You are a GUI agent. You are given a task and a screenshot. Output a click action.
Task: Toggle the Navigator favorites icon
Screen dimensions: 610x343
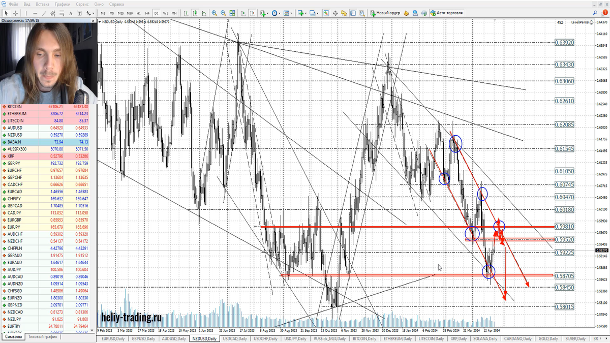[344, 13]
